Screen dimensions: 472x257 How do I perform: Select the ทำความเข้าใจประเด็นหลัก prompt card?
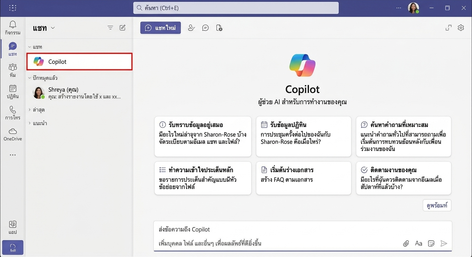click(203, 178)
